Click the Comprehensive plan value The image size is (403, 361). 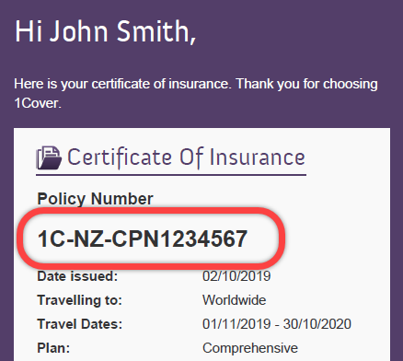coord(250,348)
